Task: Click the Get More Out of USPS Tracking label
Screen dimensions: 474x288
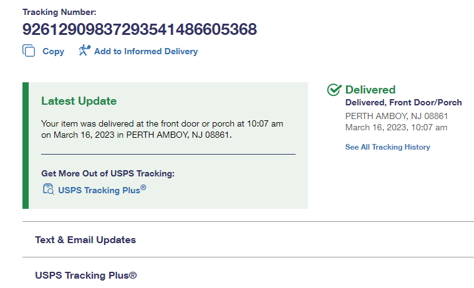Action: tap(108, 173)
